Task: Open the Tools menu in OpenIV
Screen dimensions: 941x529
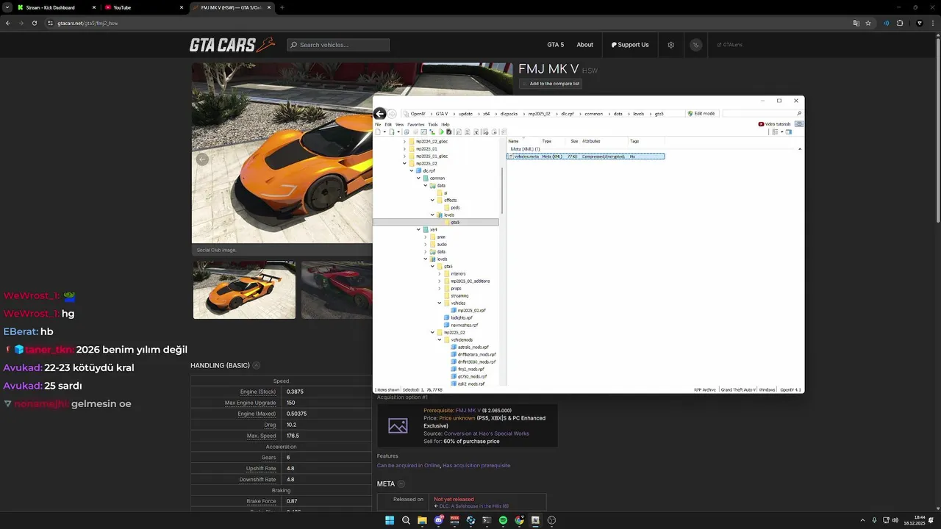Action: point(433,125)
